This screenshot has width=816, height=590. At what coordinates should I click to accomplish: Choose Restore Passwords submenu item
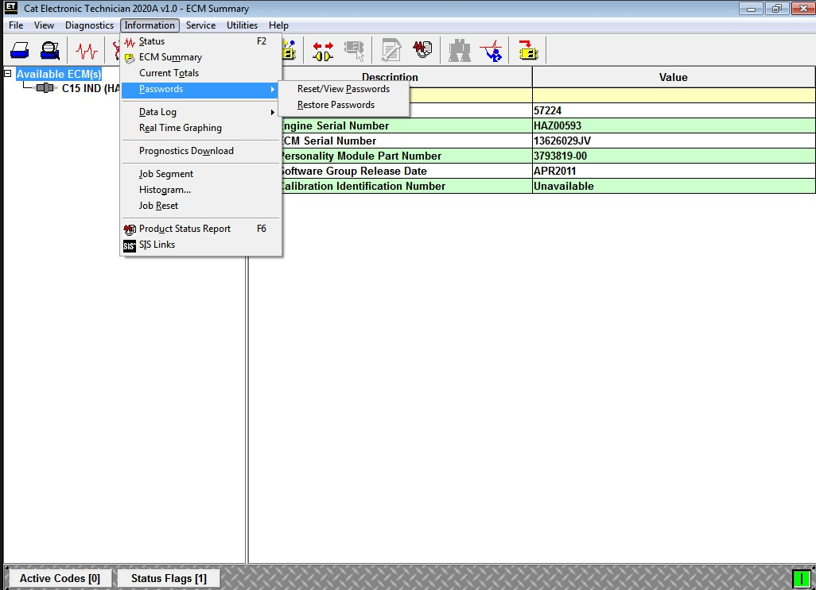(344, 105)
